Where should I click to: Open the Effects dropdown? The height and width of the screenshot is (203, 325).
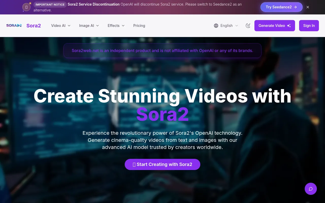pyautogui.click(x=116, y=26)
